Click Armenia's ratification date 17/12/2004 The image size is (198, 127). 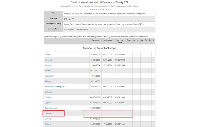point(107,65)
